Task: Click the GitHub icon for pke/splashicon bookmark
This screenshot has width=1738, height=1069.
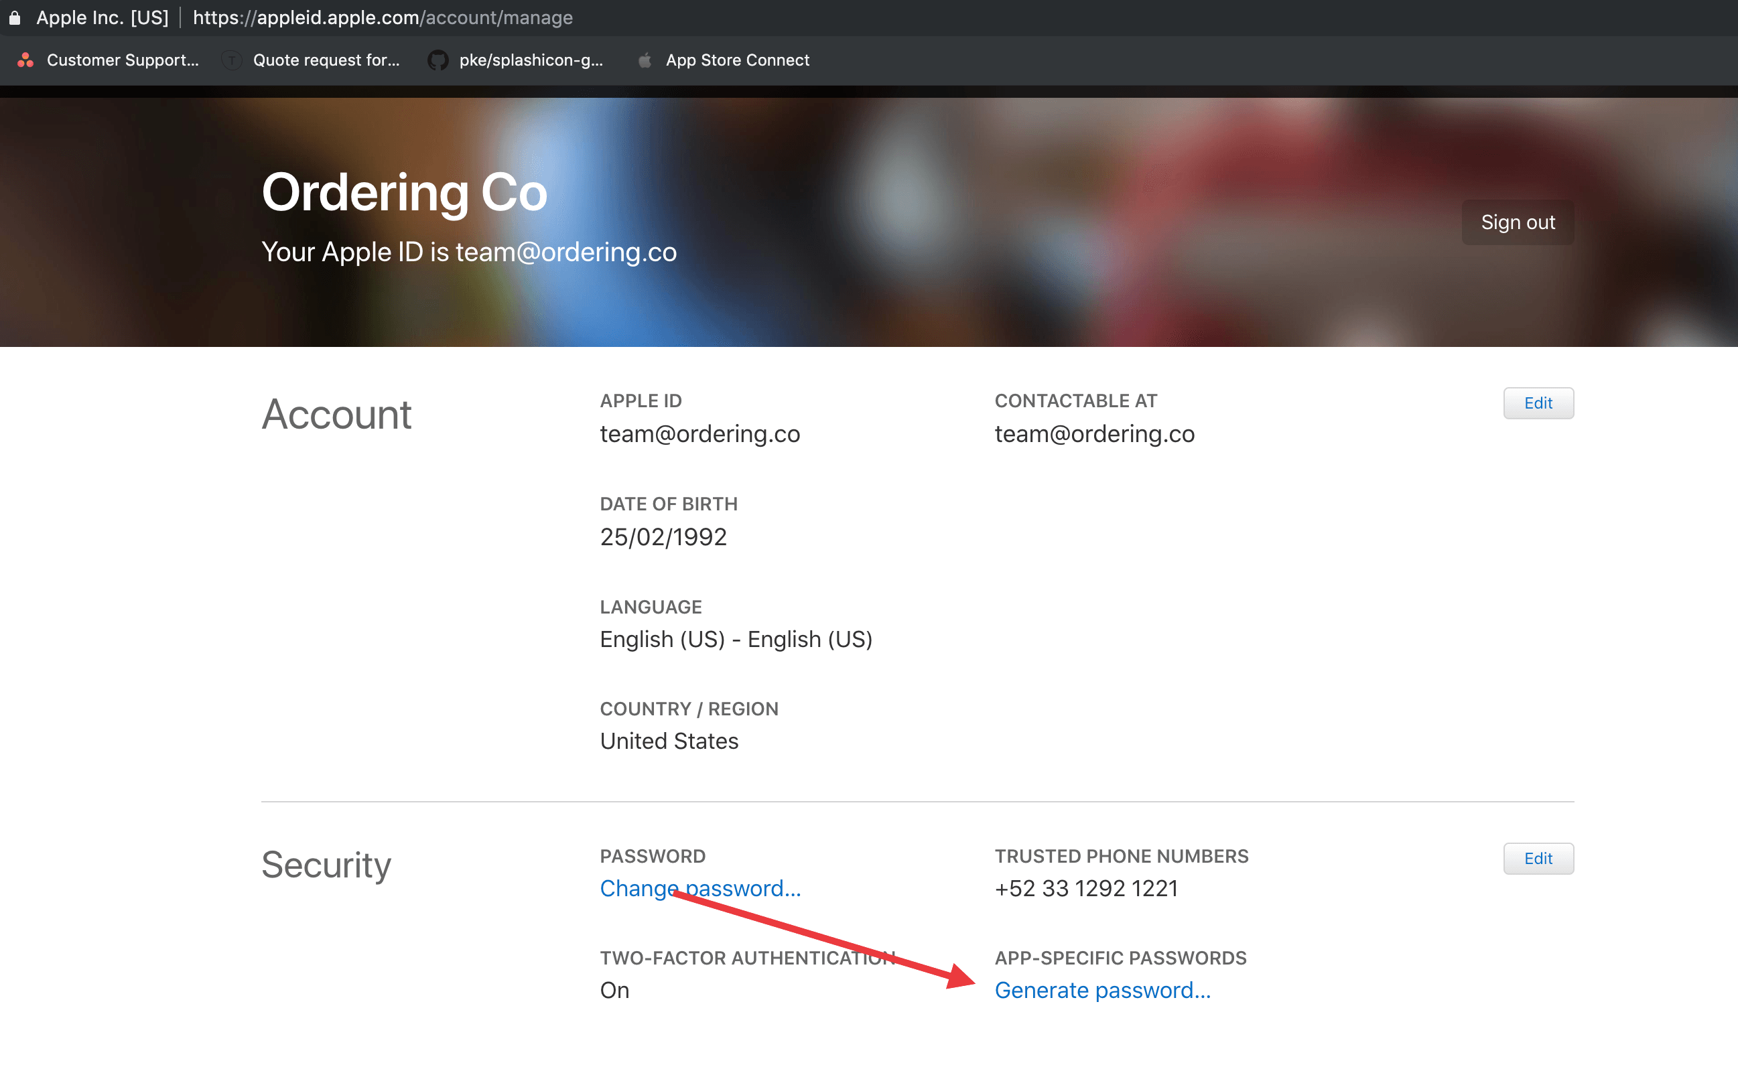Action: point(438,60)
